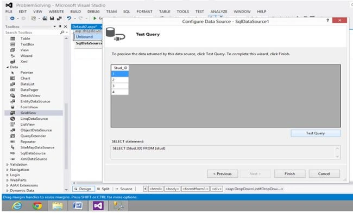353x213 pixels.
Task: Select the EntityDataSource control icon
Action: 13,101
